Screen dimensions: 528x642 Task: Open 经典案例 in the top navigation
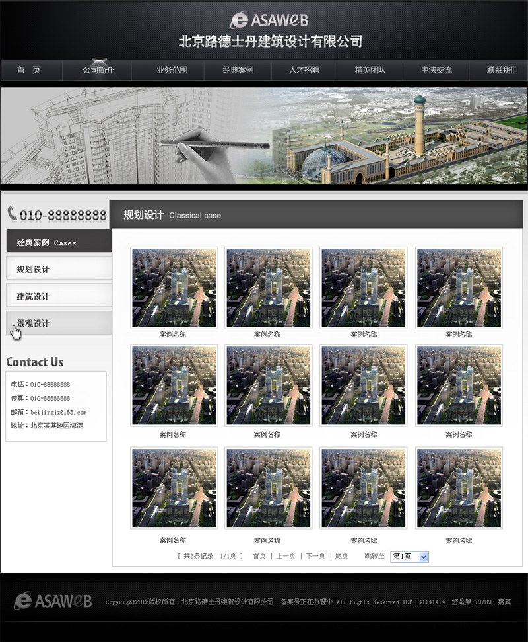coord(238,70)
